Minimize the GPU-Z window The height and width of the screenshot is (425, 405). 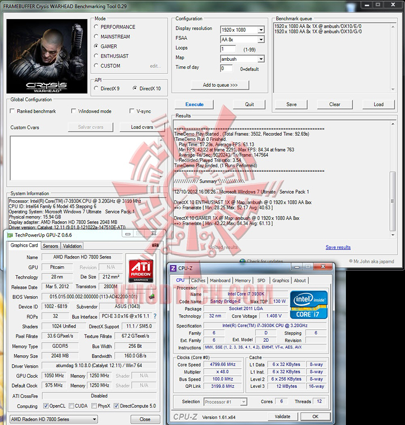tap(128, 234)
